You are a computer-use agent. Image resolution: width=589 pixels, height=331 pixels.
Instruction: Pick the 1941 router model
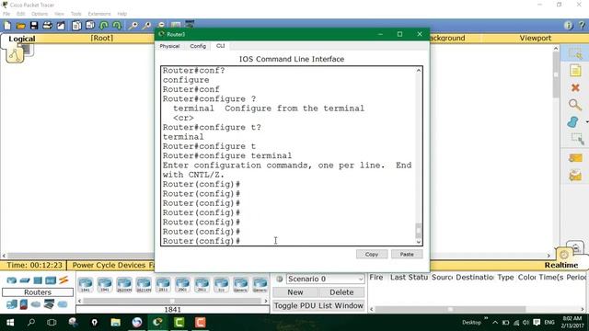105,284
